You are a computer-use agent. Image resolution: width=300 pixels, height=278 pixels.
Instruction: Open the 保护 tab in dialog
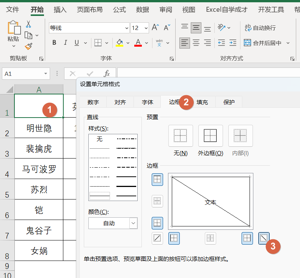click(x=229, y=102)
